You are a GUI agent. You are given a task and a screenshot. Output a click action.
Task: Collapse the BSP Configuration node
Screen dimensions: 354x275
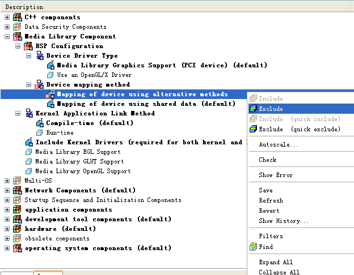click(18, 46)
